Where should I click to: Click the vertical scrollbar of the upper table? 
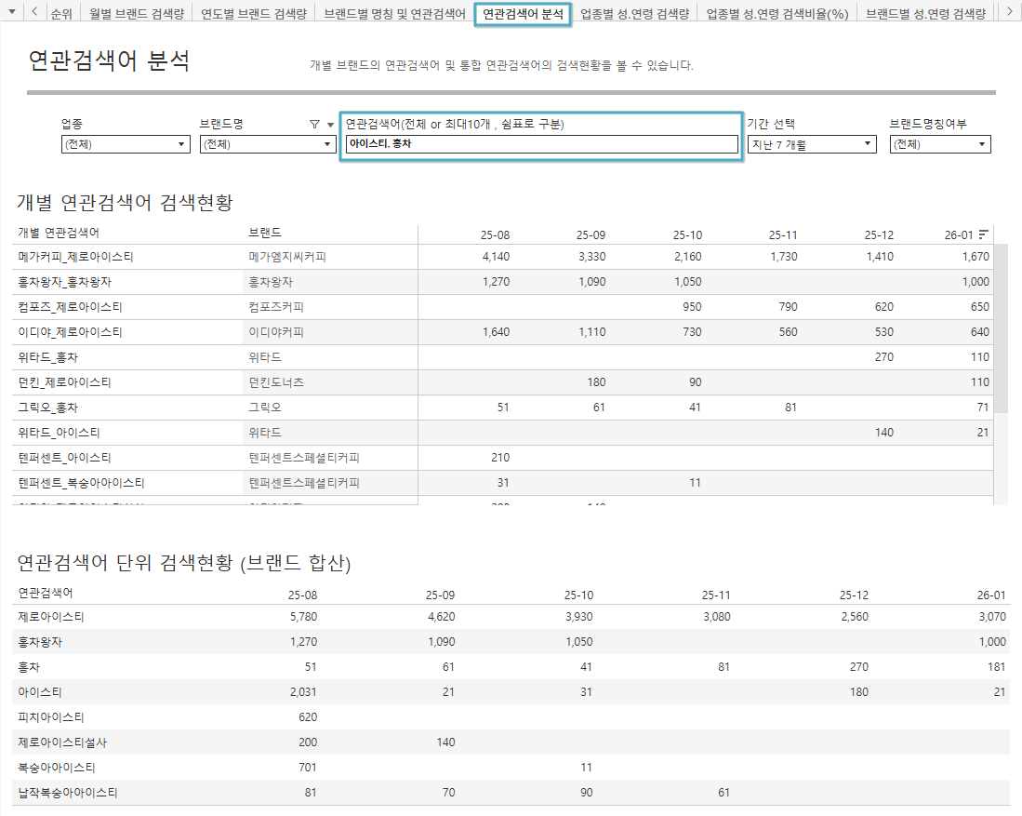(1001, 326)
